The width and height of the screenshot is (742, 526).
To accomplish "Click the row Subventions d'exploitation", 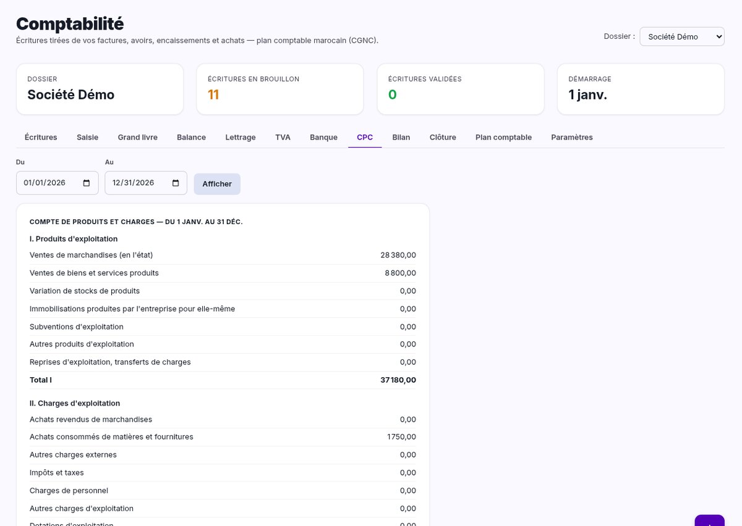I will coord(223,327).
